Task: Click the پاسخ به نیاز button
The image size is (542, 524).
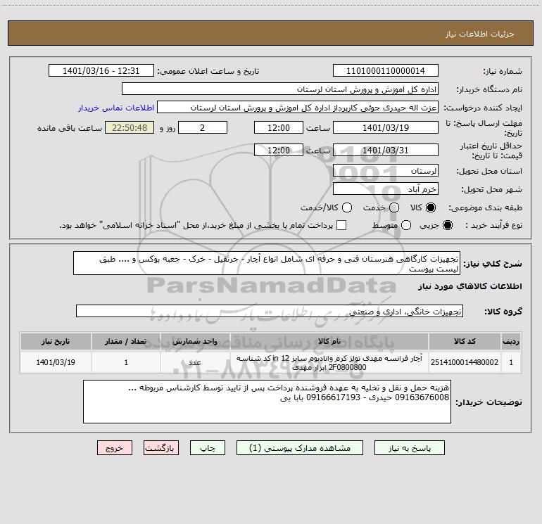Action: coord(410,448)
